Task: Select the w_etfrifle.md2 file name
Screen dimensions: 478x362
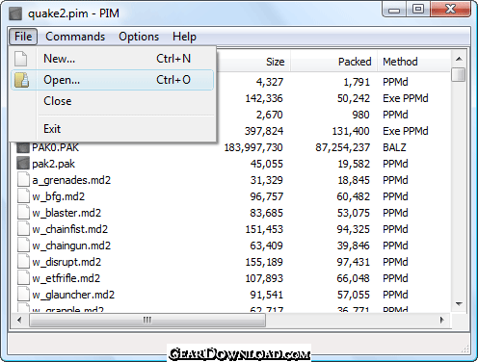Action: click(x=66, y=278)
